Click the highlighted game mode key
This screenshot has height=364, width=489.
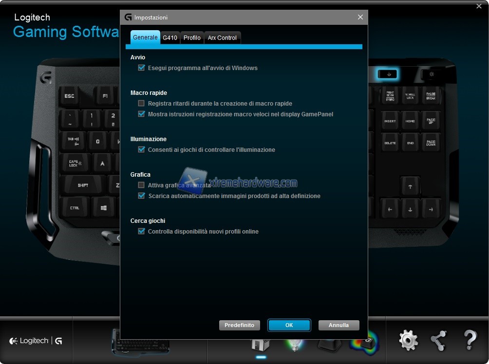(388, 74)
